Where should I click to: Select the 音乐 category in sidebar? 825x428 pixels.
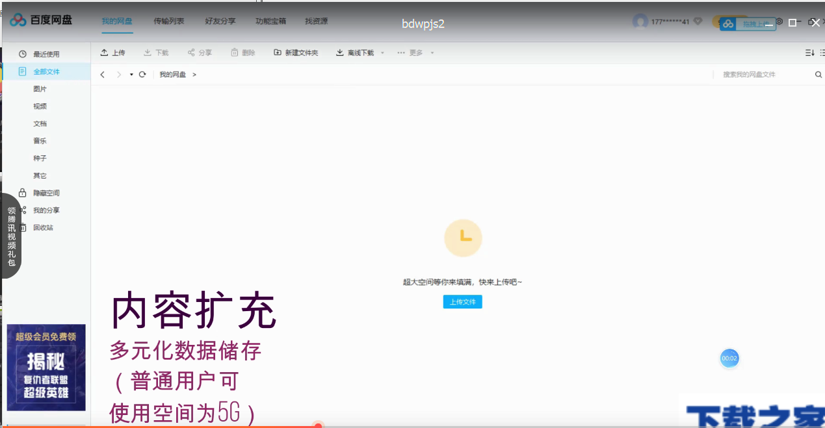click(x=39, y=140)
